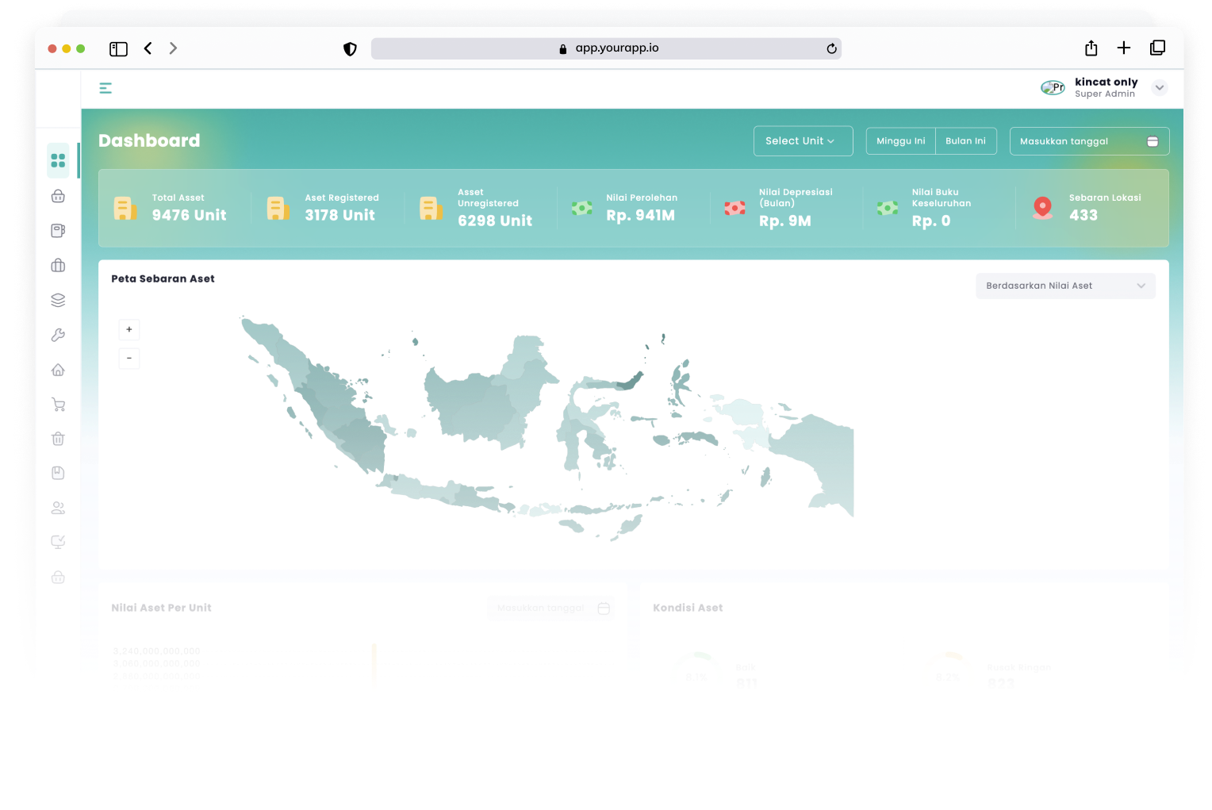Open the stacked layers icon in sidebar
This screenshot has width=1212, height=810.
(x=58, y=300)
